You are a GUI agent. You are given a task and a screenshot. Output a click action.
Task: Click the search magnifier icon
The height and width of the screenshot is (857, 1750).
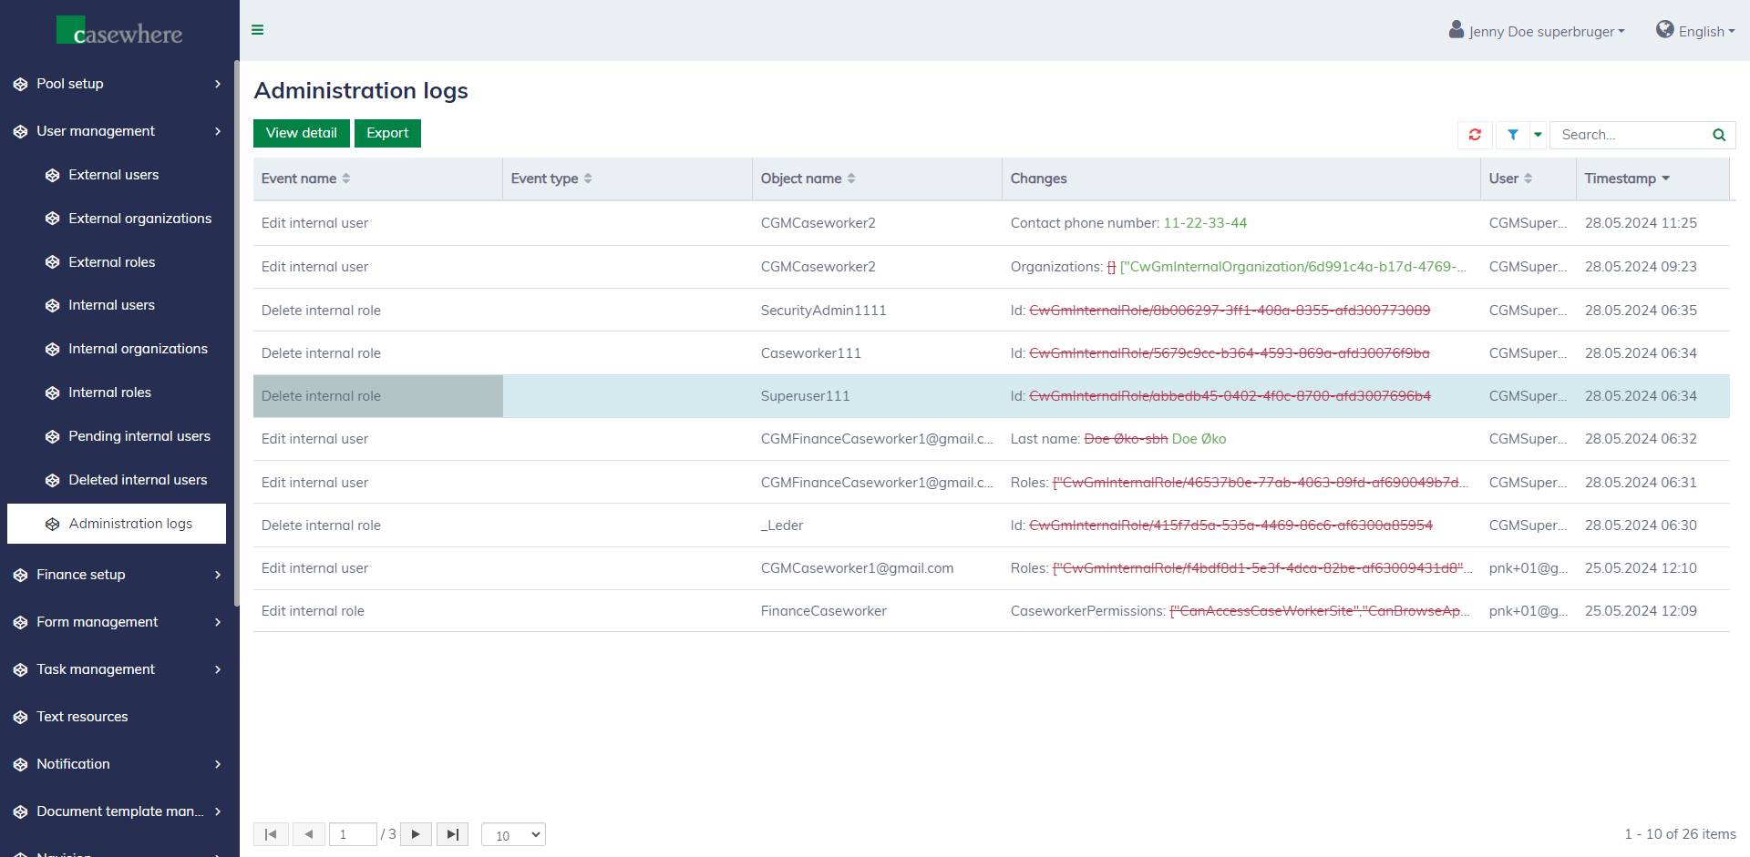click(x=1718, y=135)
